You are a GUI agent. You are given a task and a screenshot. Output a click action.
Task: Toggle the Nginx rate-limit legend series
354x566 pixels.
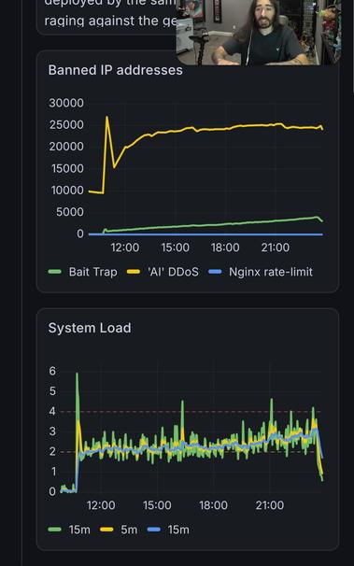coord(261,272)
